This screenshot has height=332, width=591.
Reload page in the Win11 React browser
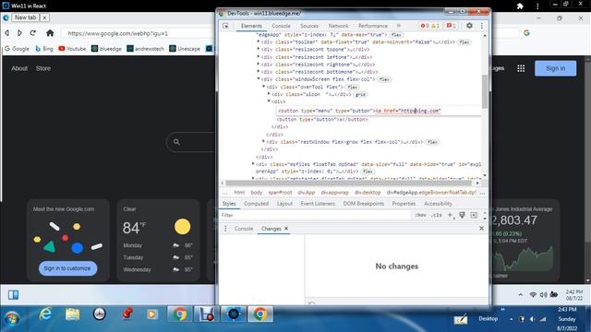(x=33, y=33)
